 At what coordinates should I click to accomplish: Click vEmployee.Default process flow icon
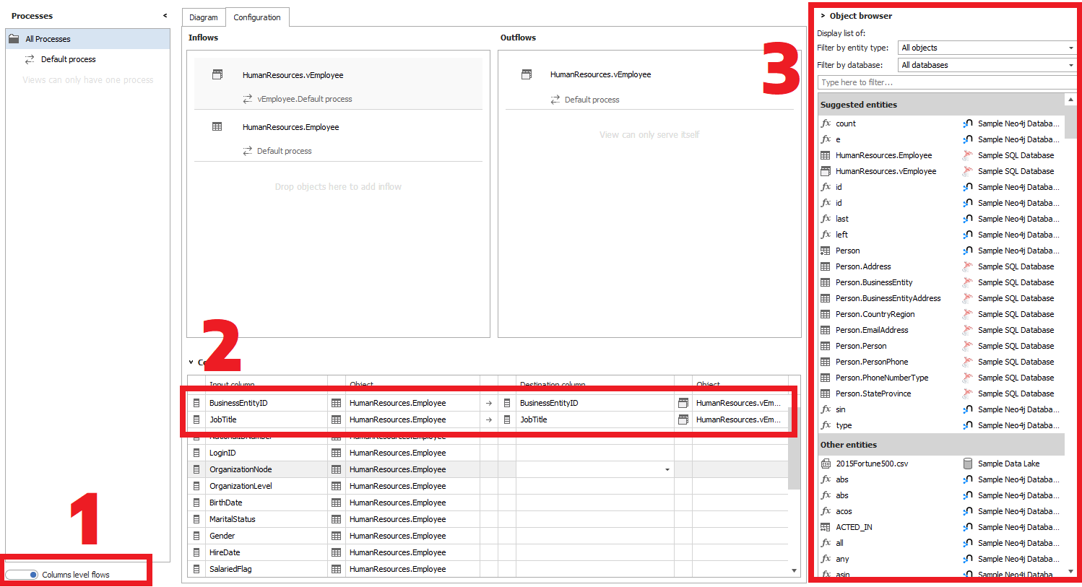(x=248, y=99)
